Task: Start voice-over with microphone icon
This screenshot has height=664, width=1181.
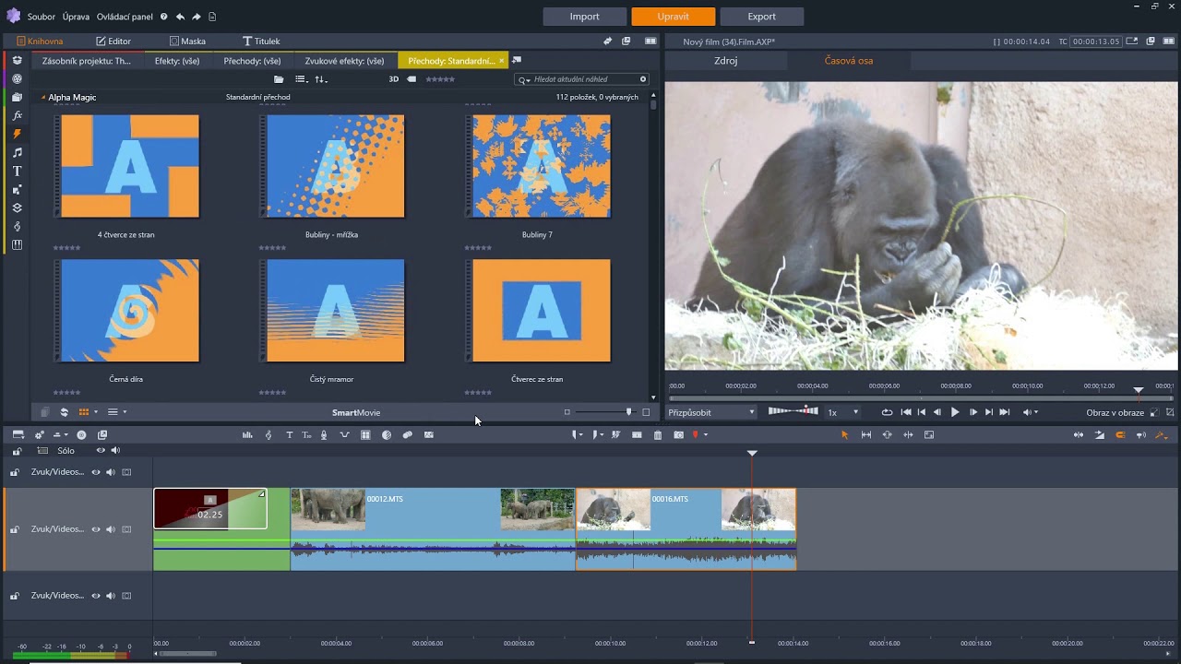Action: click(324, 434)
